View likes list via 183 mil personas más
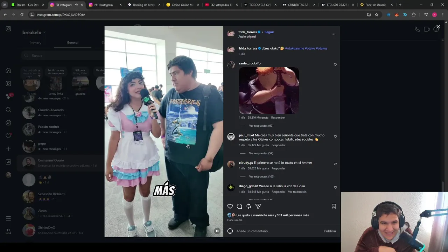Screen dimensions: 448x252 (293, 215)
